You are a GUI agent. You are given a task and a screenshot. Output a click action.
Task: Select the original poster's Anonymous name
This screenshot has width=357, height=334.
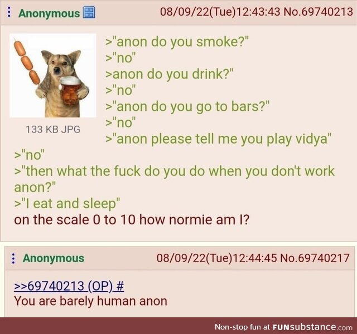(x=49, y=13)
